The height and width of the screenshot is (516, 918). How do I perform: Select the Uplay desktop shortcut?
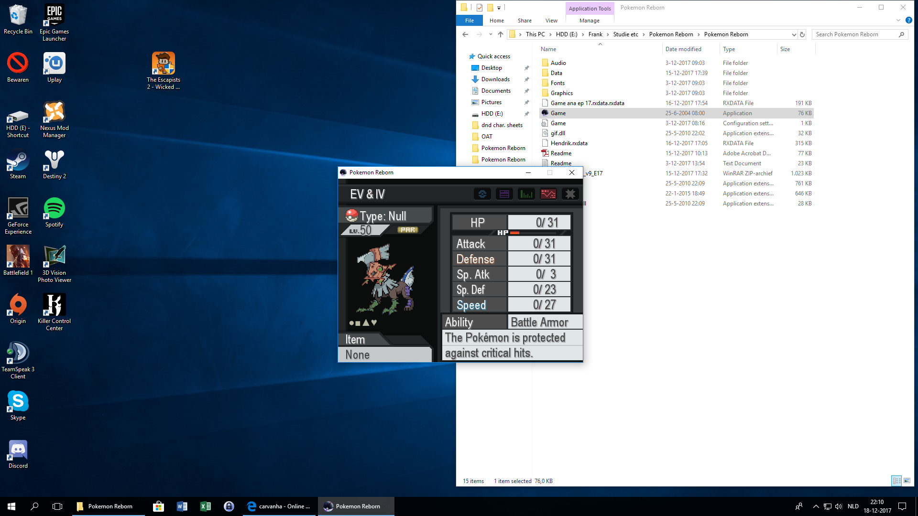click(55, 67)
